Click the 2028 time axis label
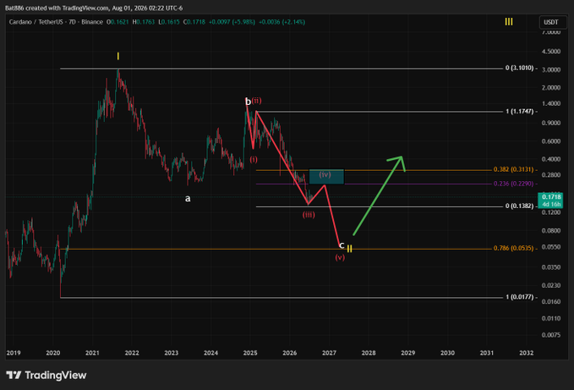The width and height of the screenshot is (574, 390). pos(369,353)
